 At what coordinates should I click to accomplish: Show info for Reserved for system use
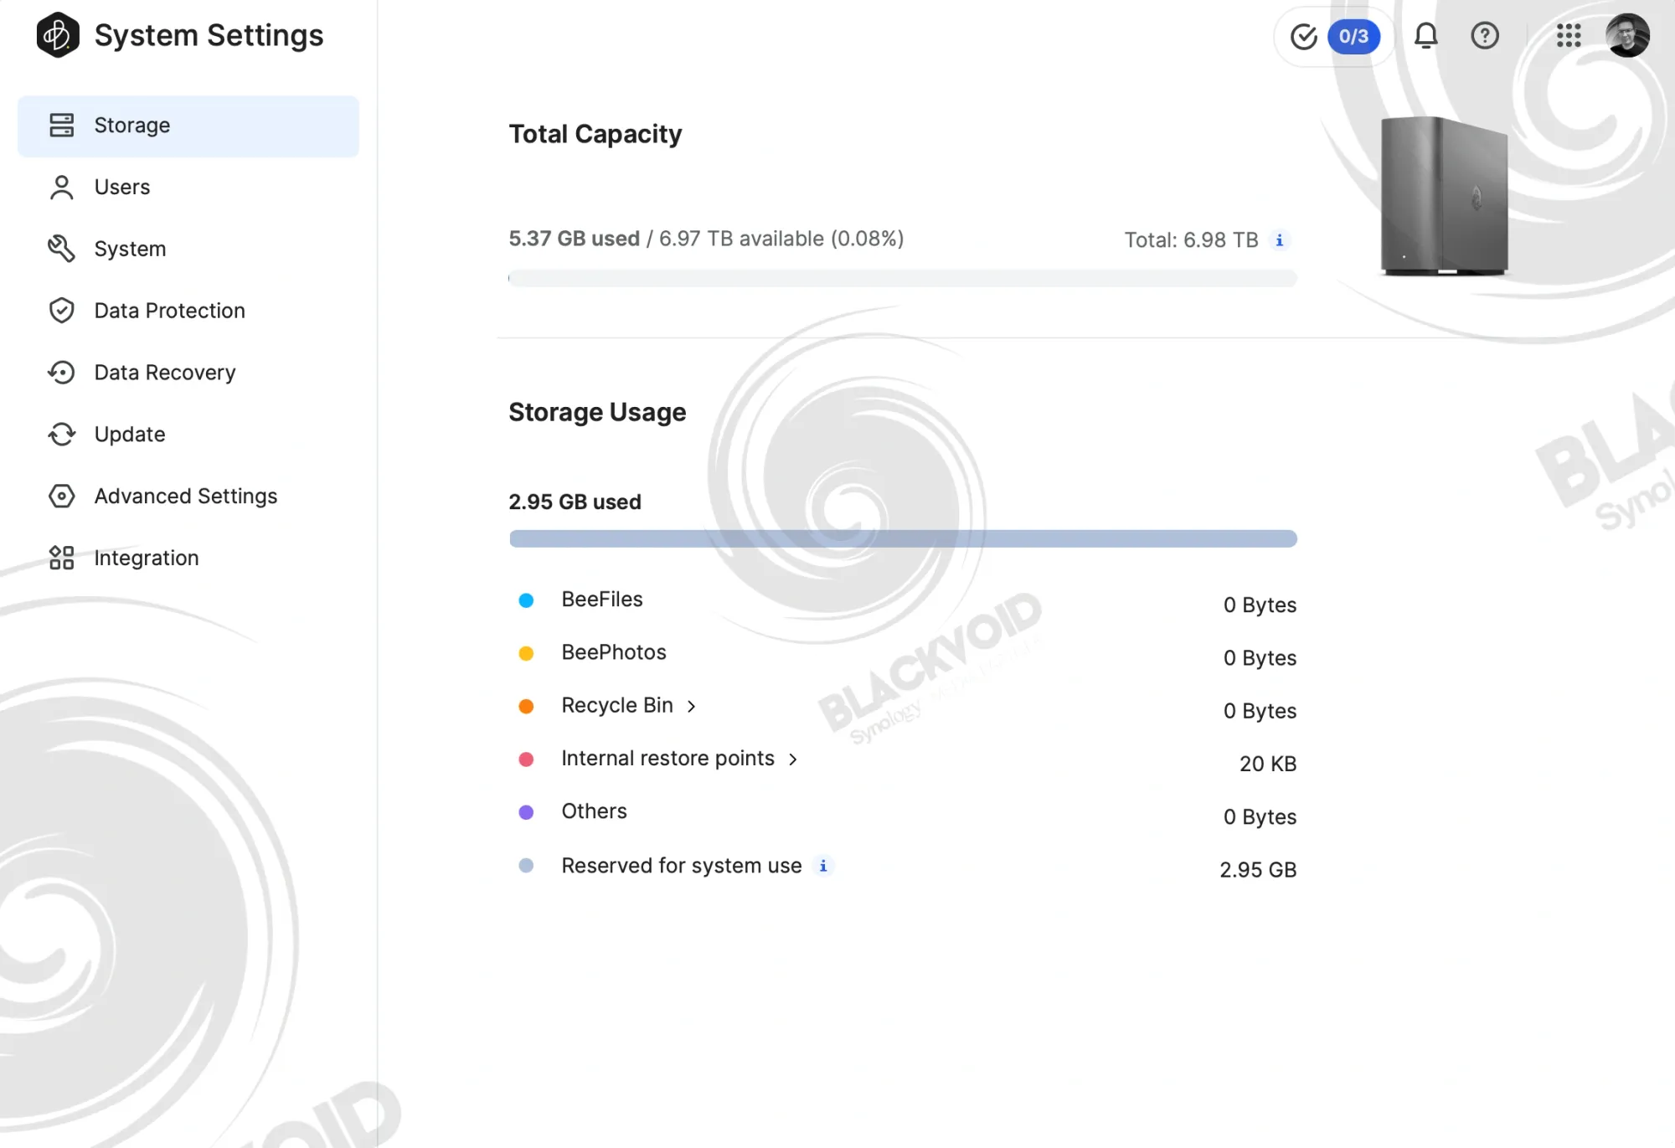point(823,866)
